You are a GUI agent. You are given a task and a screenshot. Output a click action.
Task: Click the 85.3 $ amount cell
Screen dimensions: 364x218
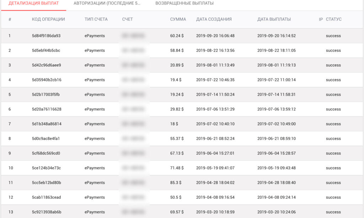point(176,183)
